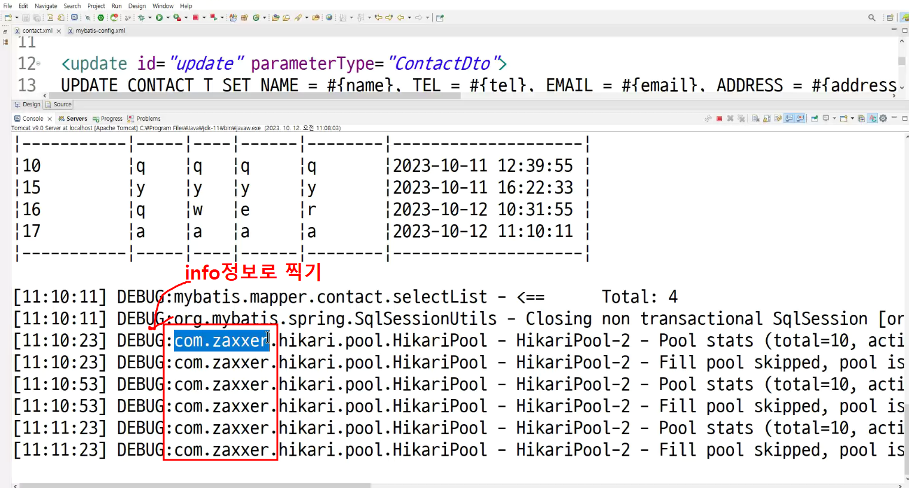Expand the Display Selected Console dropdown

834,118
